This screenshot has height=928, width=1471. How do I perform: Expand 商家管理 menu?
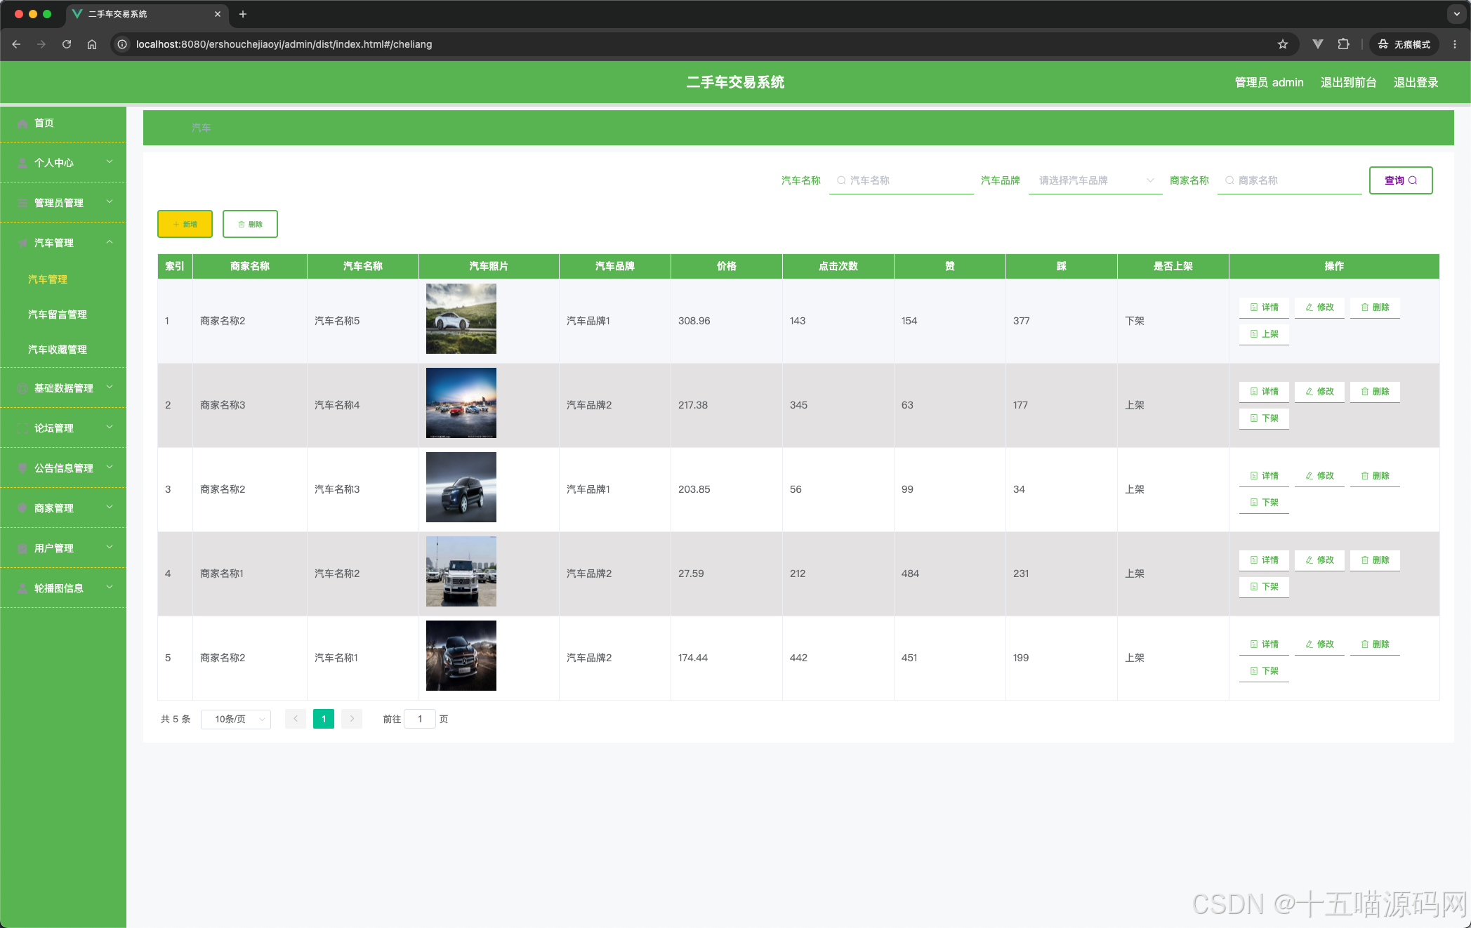[63, 508]
